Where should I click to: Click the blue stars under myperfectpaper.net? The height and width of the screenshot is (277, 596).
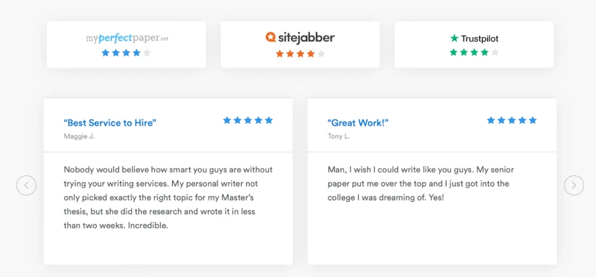tap(126, 53)
